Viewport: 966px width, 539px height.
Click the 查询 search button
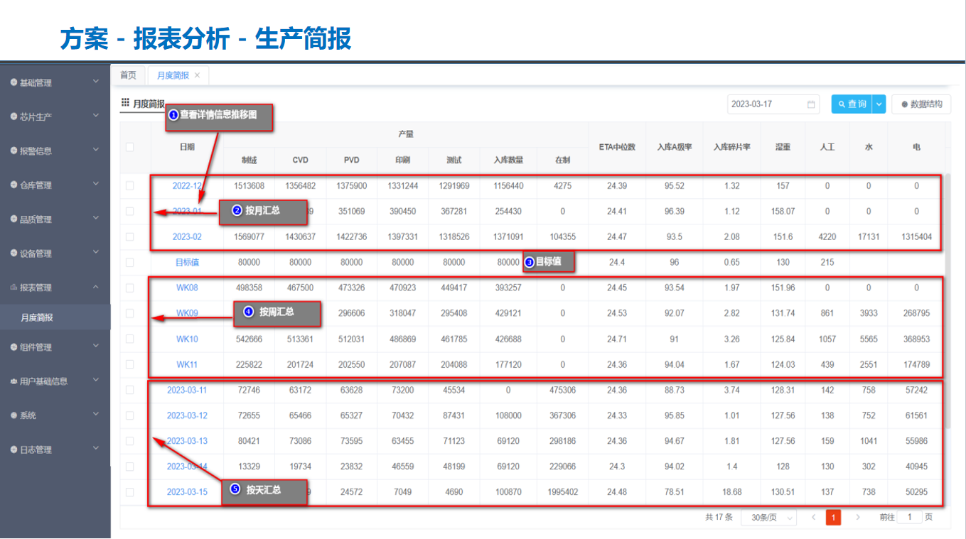[852, 104]
